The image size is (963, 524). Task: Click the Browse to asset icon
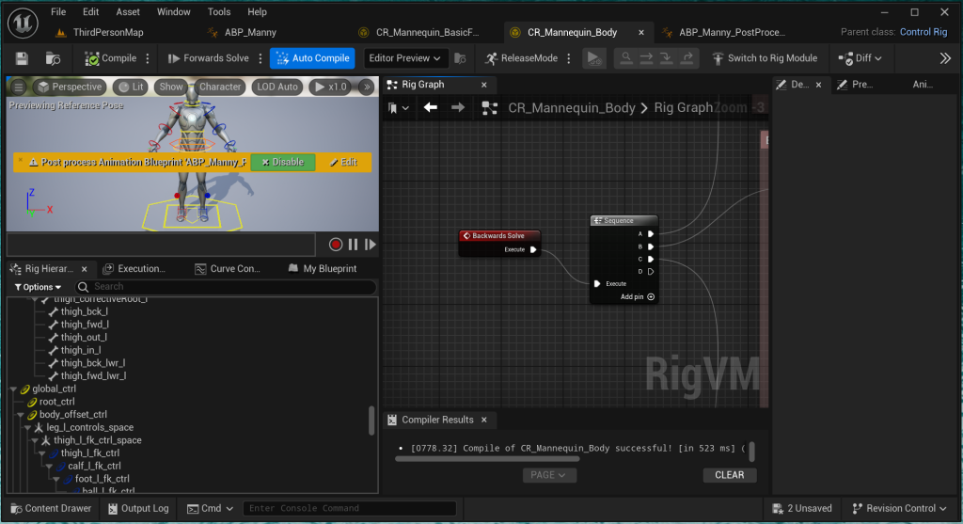click(53, 58)
